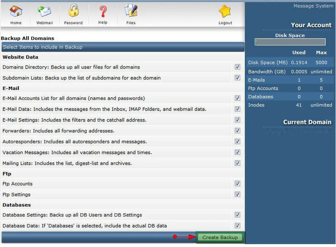Click the Current Domain heading
The image size is (336, 247).
click(x=307, y=122)
